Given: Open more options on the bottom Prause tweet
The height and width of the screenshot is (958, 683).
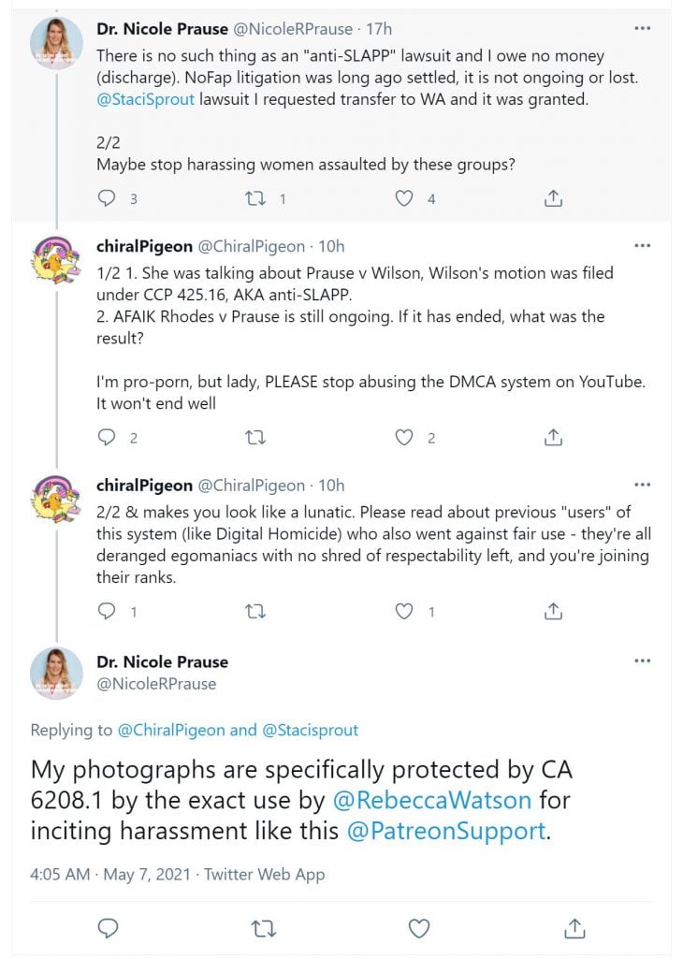Looking at the screenshot, I should point(643,660).
